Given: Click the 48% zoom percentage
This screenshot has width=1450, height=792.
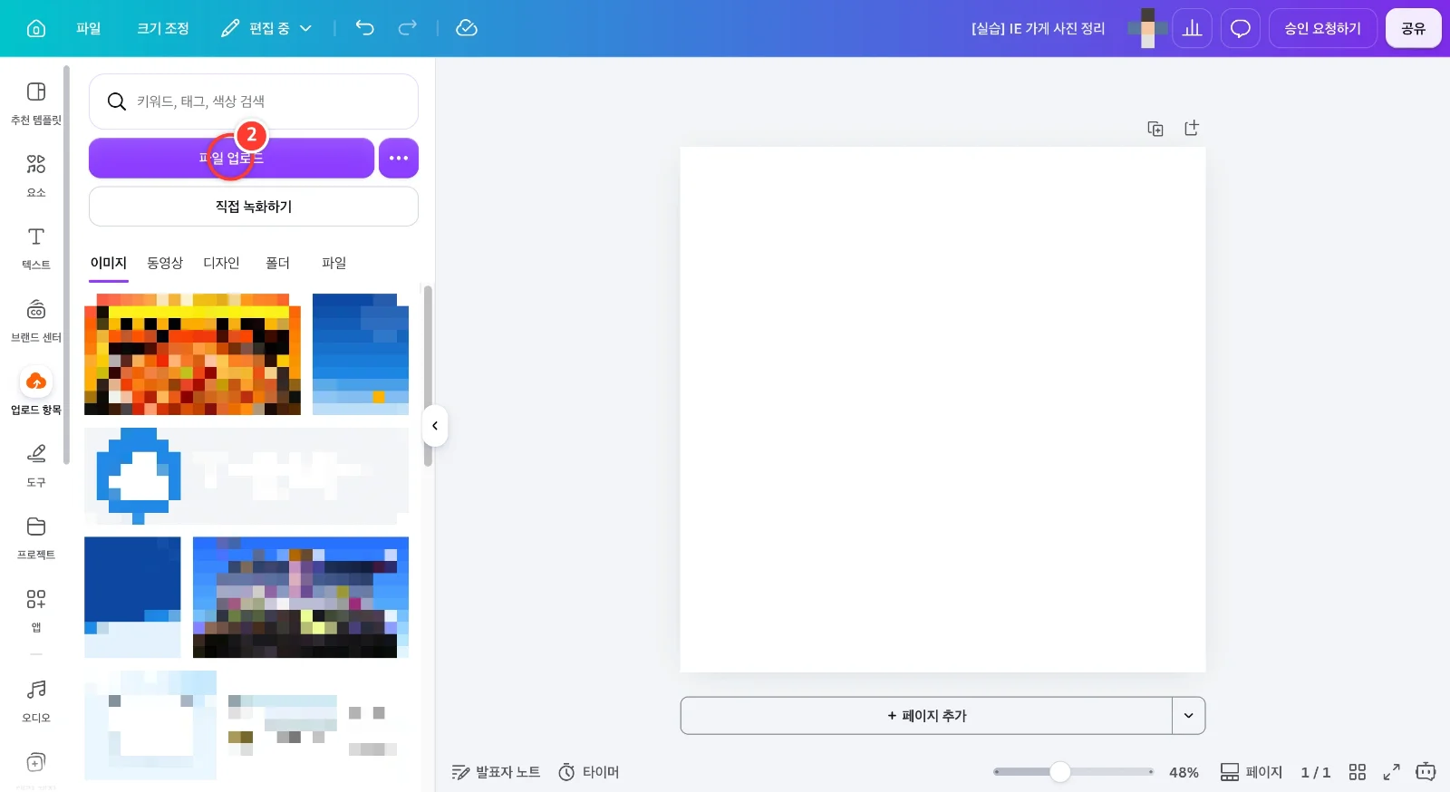Looking at the screenshot, I should (x=1184, y=772).
